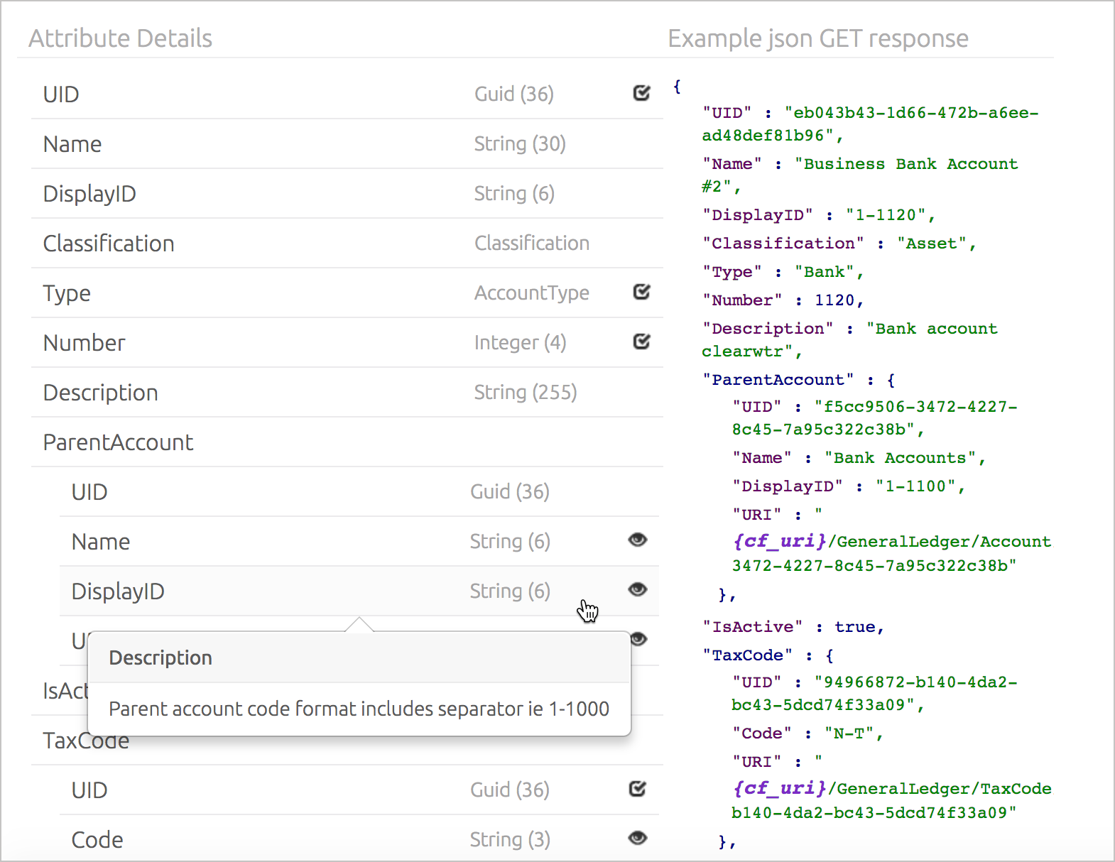Select the Description String (255) attribute row

pos(100,393)
